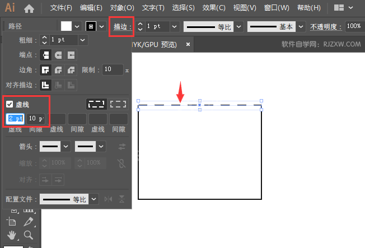Click the second dash value field
365x248 pixels.
click(57, 119)
